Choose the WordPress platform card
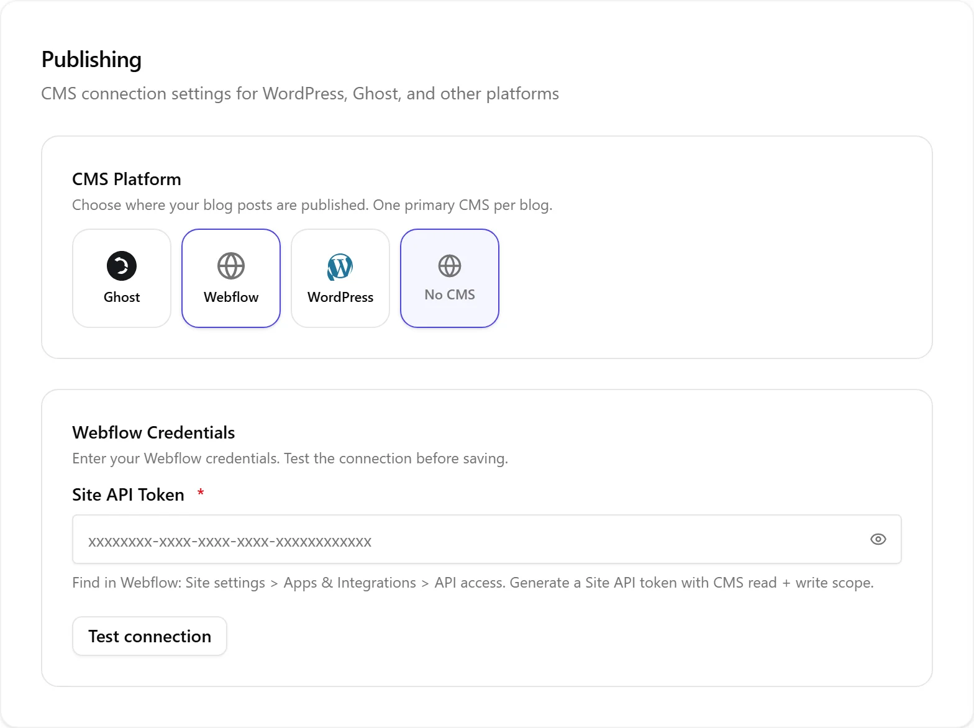974x728 pixels. pos(340,278)
